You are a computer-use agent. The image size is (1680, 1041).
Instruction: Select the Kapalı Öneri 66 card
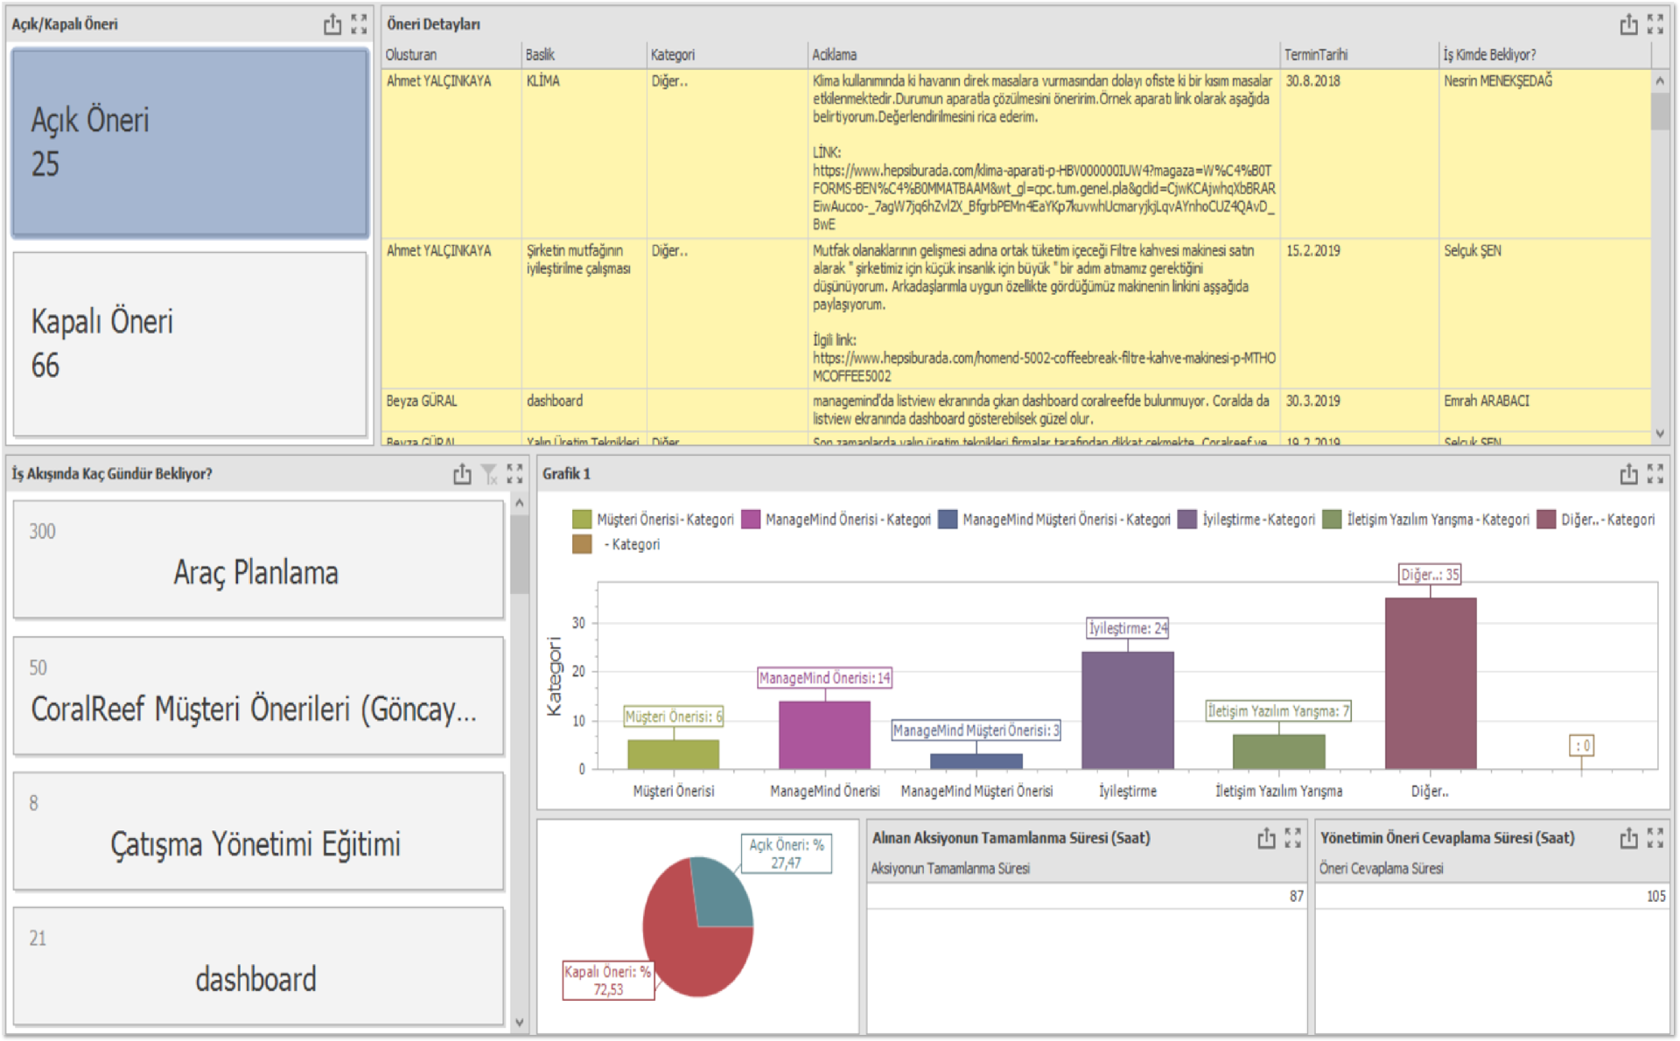point(190,344)
